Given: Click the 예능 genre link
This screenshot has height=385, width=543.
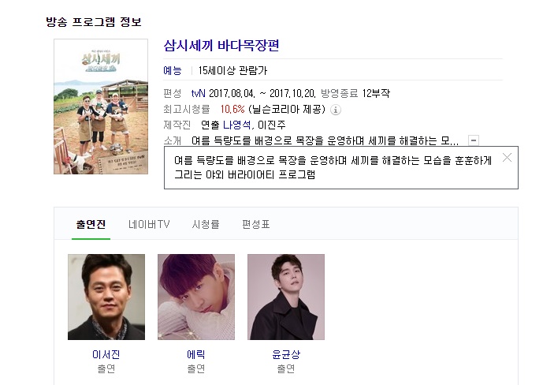Looking at the screenshot, I should 173,71.
